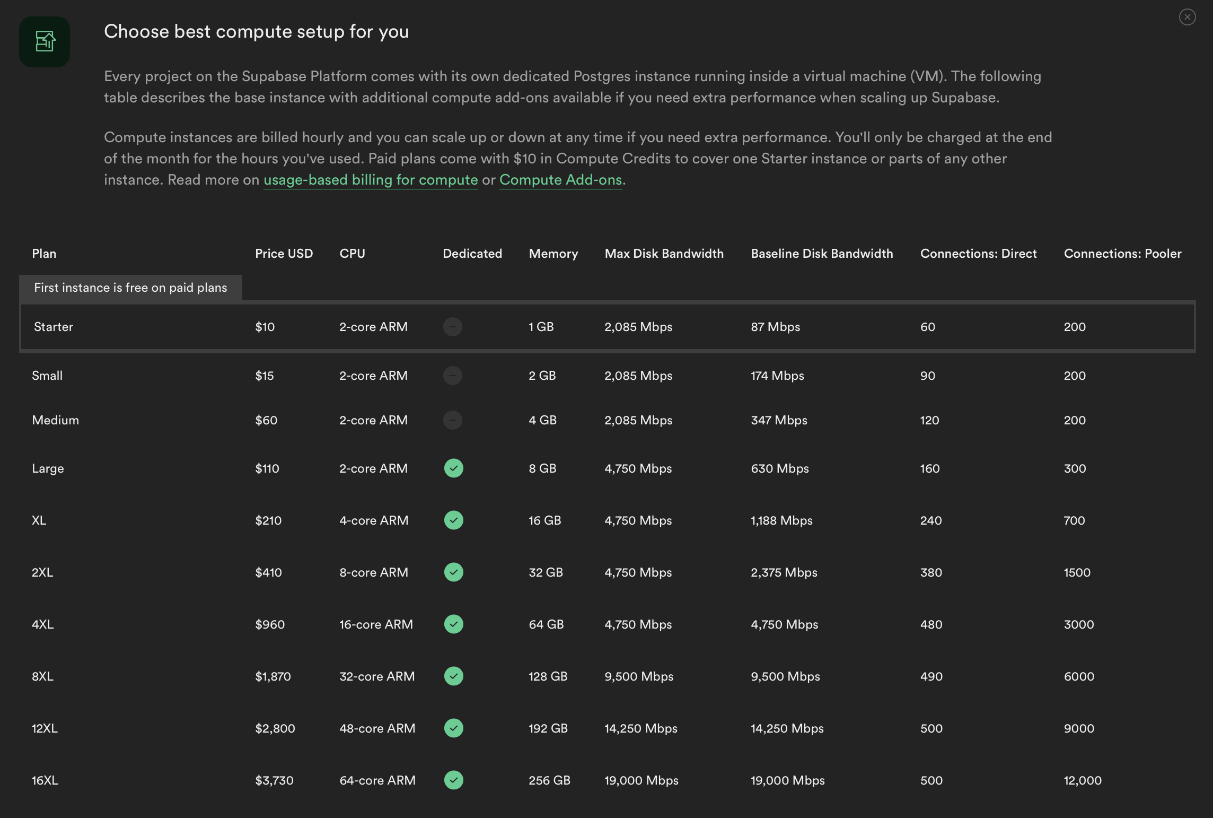Image resolution: width=1213 pixels, height=818 pixels.
Task: Click the compute setup dialog icon
Action: (x=45, y=41)
